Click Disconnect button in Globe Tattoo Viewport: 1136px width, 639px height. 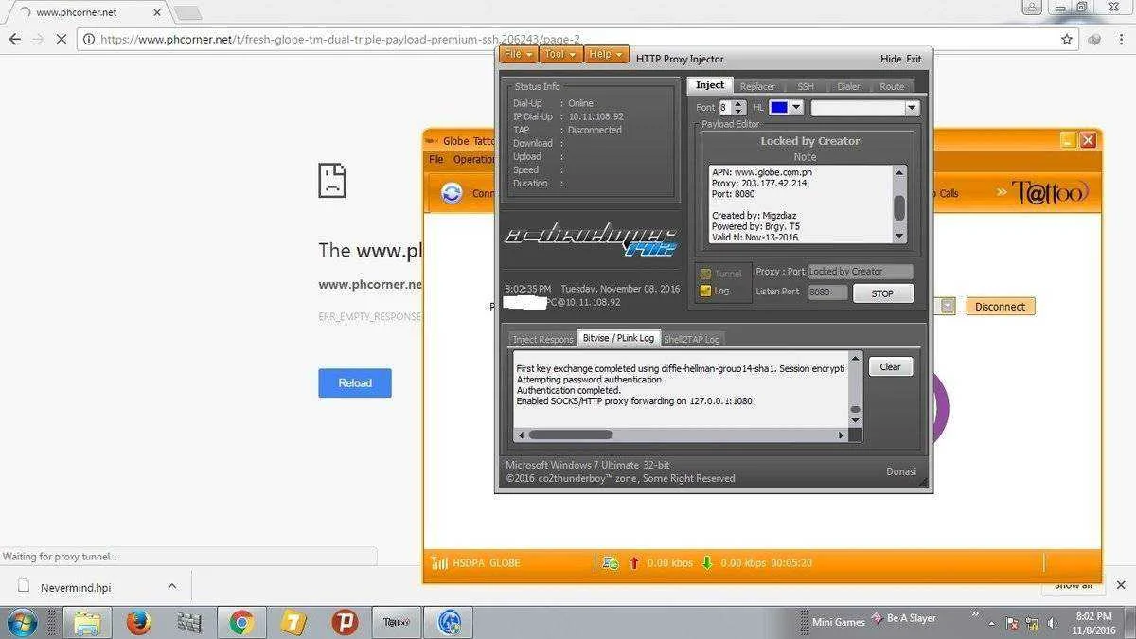pyautogui.click(x=1001, y=307)
